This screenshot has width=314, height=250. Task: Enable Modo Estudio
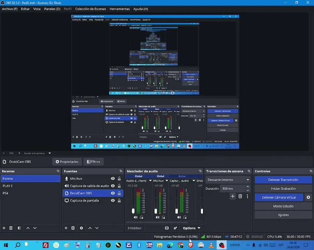click(x=283, y=206)
